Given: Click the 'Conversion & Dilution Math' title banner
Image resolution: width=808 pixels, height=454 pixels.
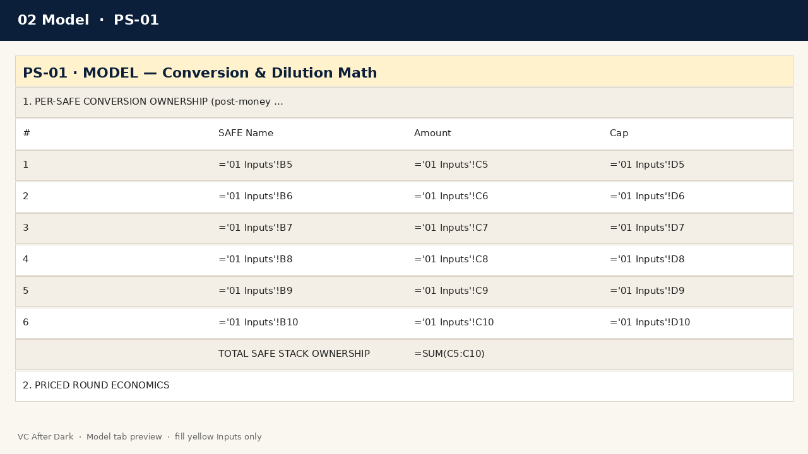Looking at the screenshot, I should tap(404, 71).
